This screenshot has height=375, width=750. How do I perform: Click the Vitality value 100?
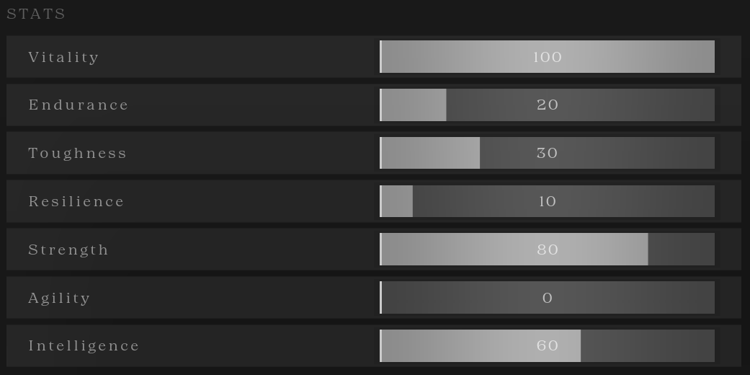click(x=548, y=57)
